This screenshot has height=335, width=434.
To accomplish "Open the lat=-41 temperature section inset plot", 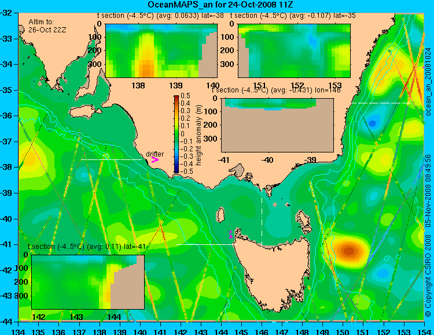I will 88,282.
